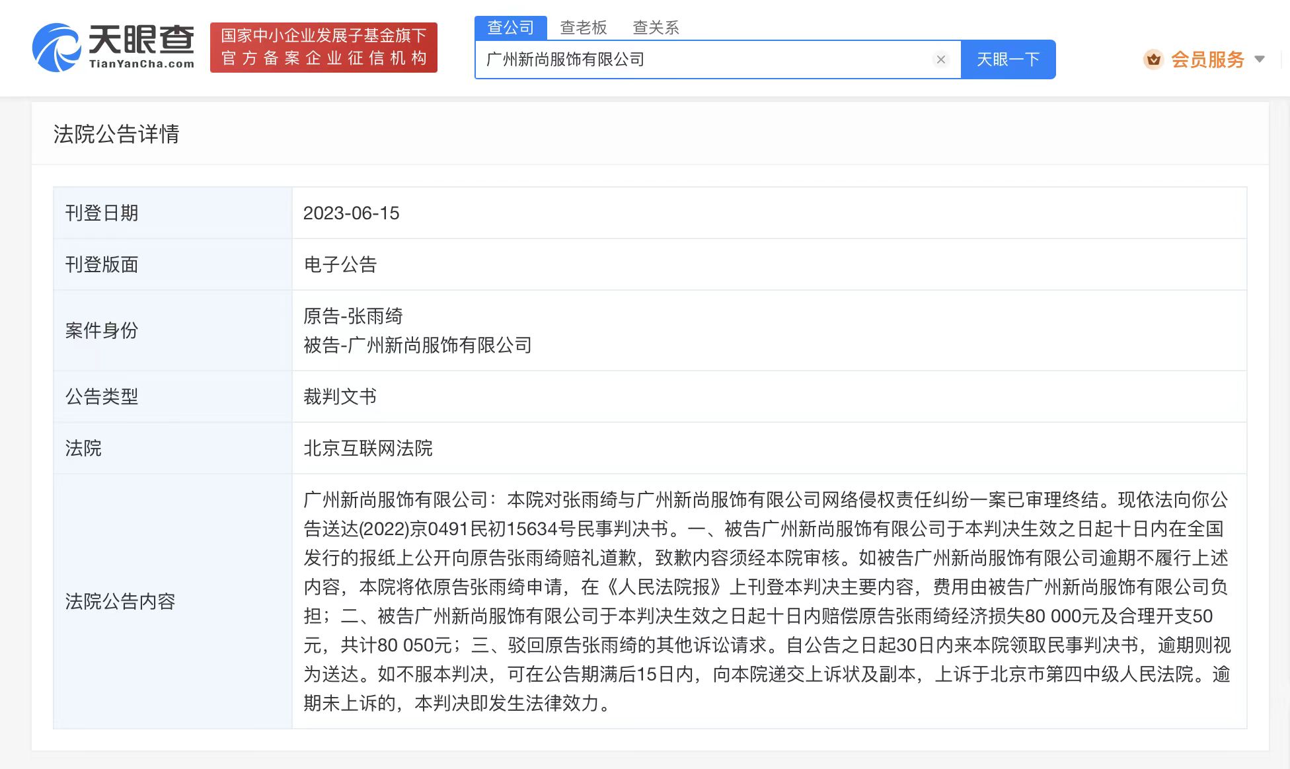Open the search type selector 查公司
Viewport: 1290px width, 769px height.
[x=510, y=27]
